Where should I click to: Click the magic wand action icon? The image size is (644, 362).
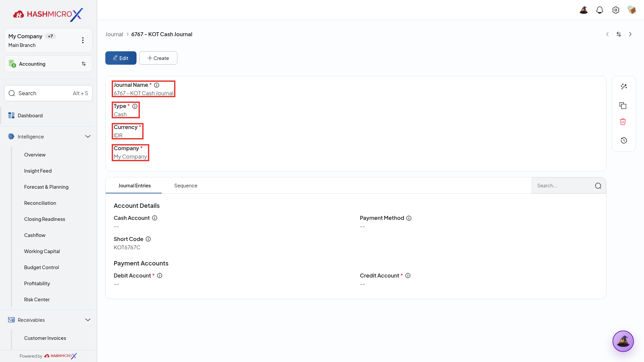tap(624, 86)
